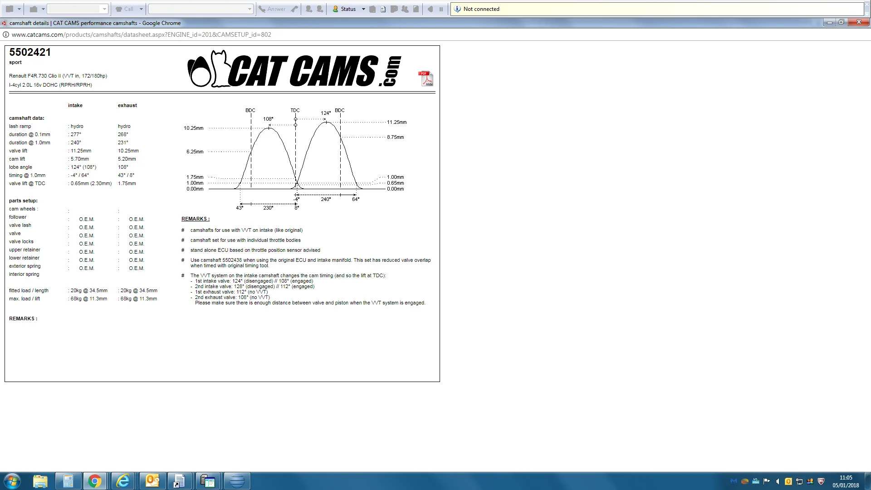Screen dimensions: 871x490
Task: Click the Answer phone button
Action: 272,9
